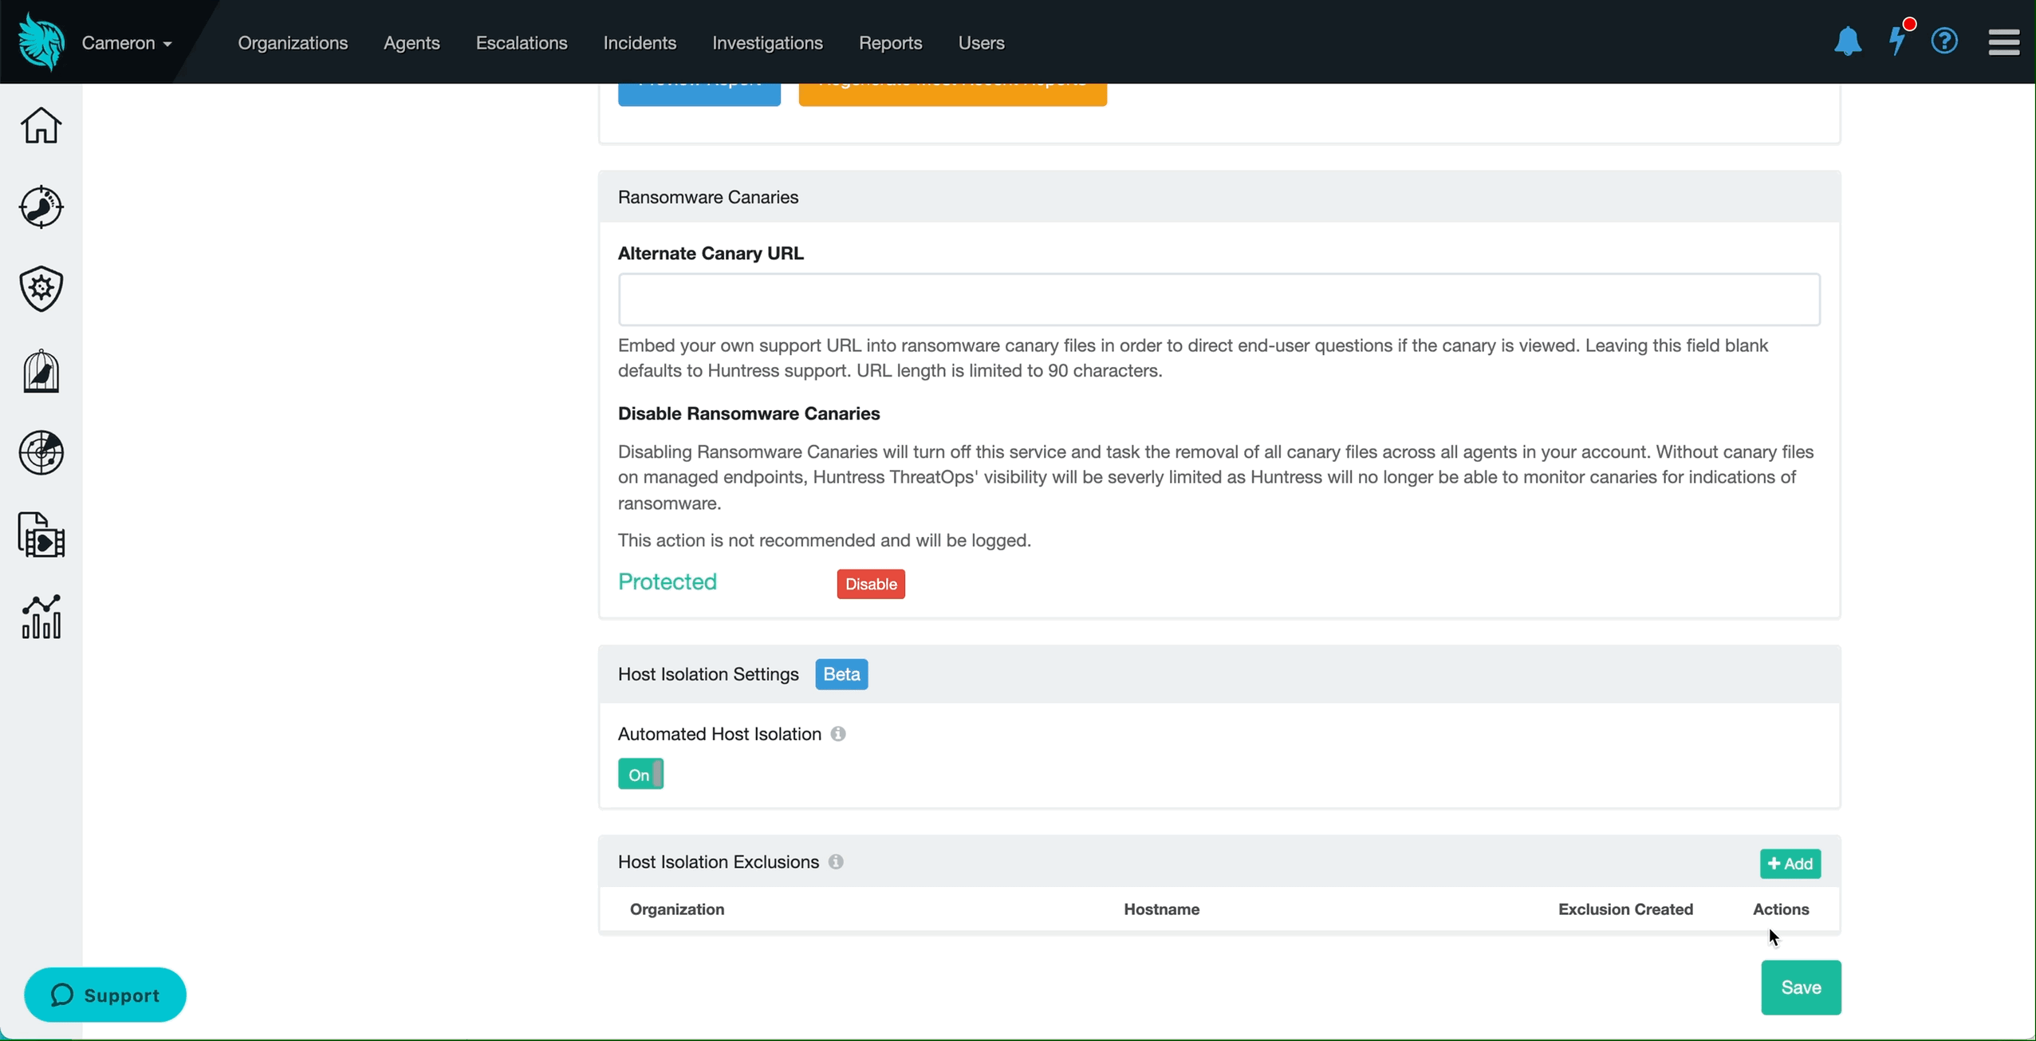Open the Users menu item
This screenshot has height=1041, width=2036.
pyautogui.click(x=981, y=43)
